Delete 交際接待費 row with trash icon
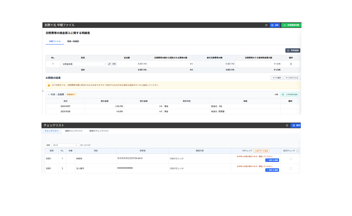 point(291,64)
